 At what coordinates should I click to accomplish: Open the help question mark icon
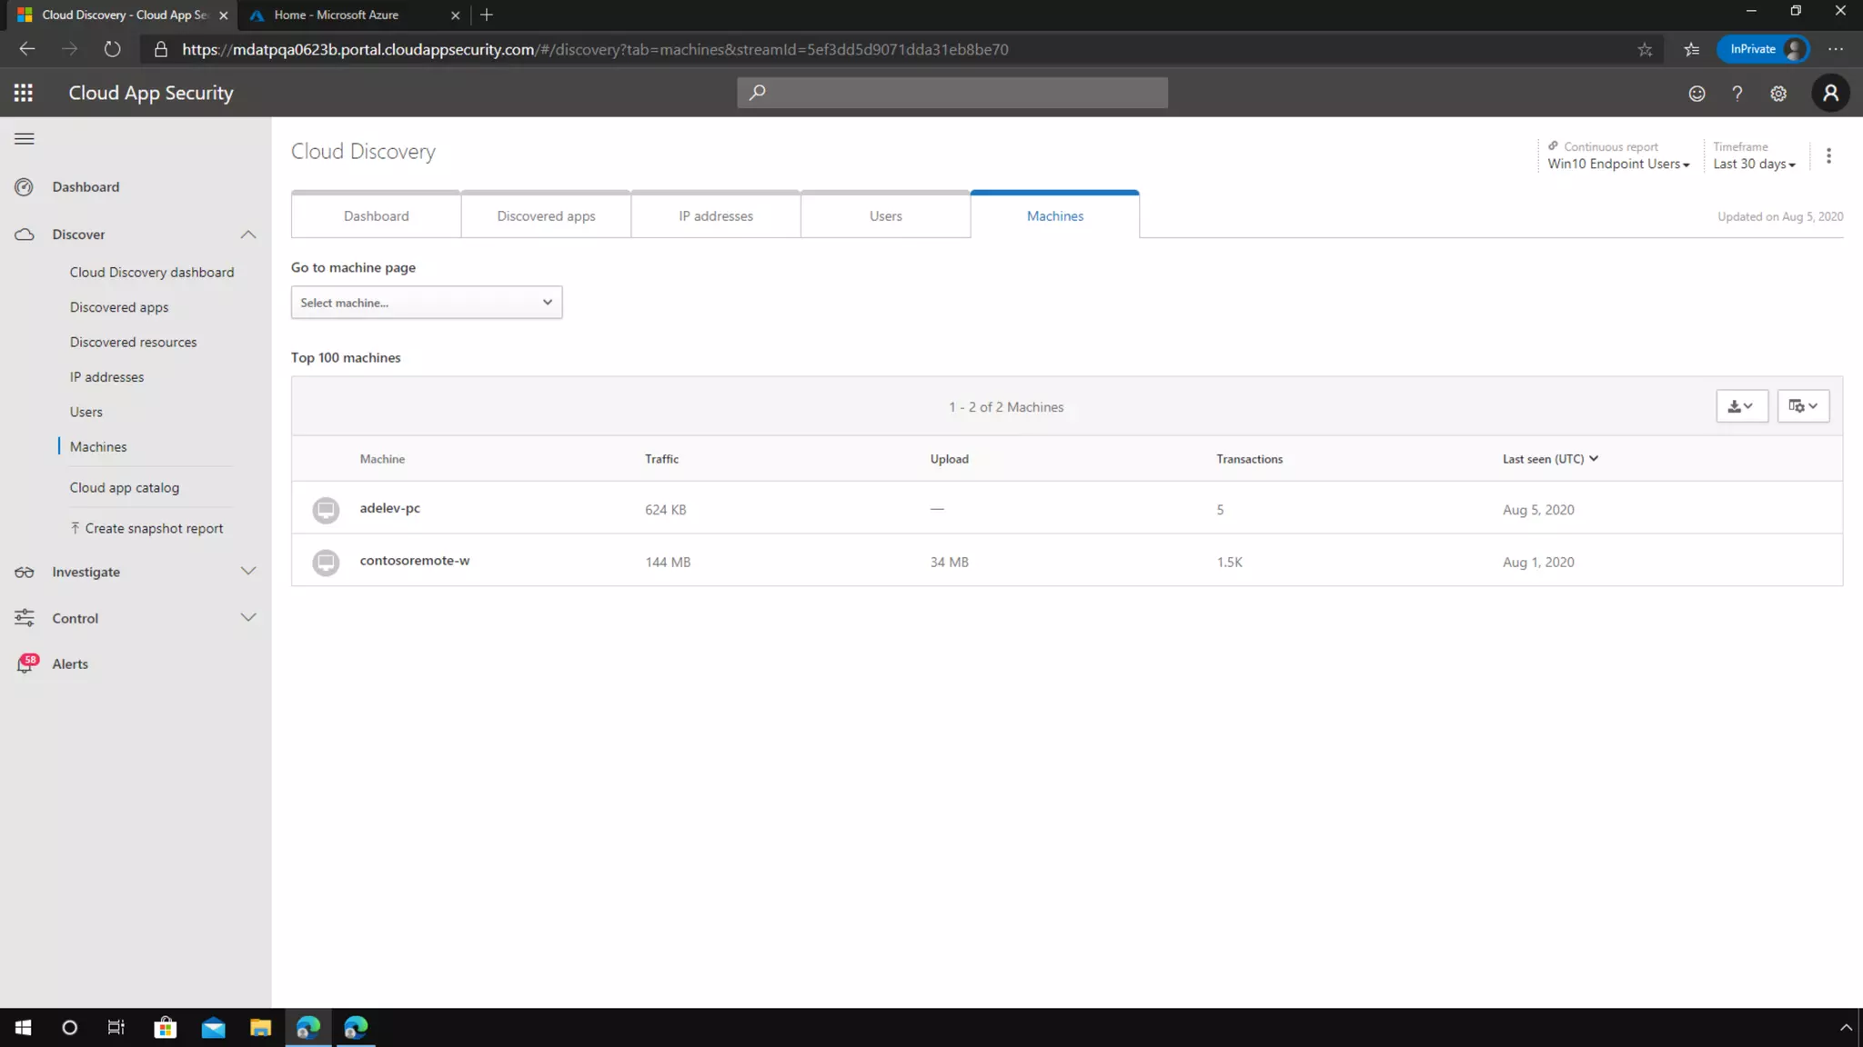1737,93
